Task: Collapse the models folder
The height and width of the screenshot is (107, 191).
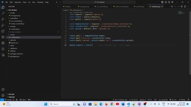Action: (33, 26)
